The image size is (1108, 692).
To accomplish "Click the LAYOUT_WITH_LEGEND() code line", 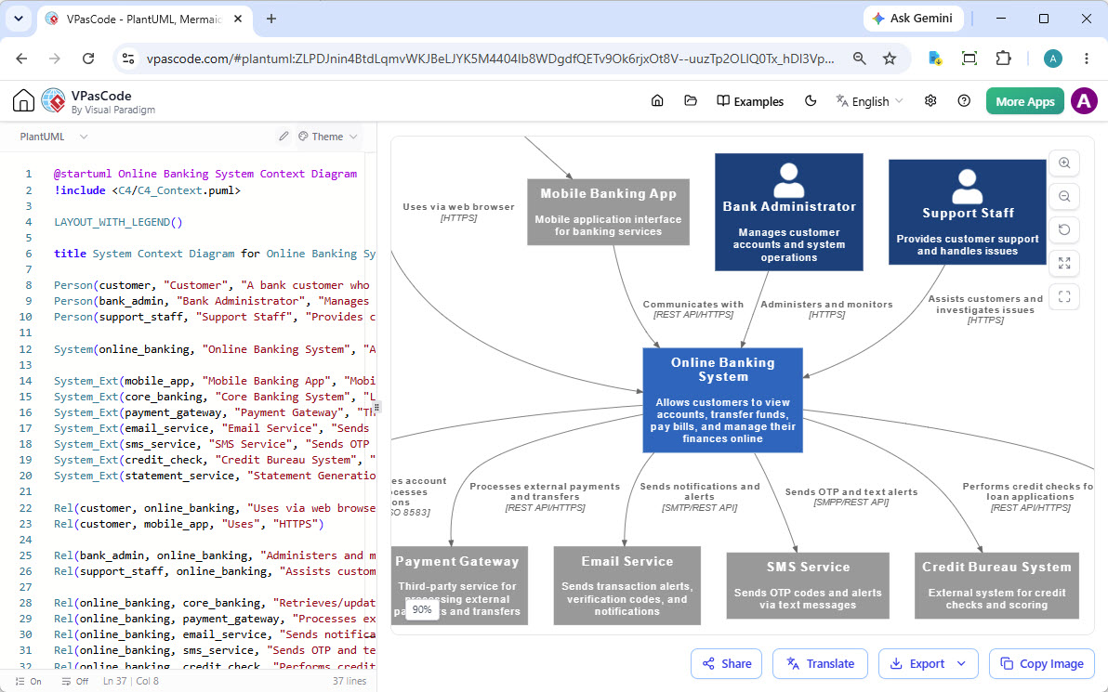I will (x=118, y=222).
